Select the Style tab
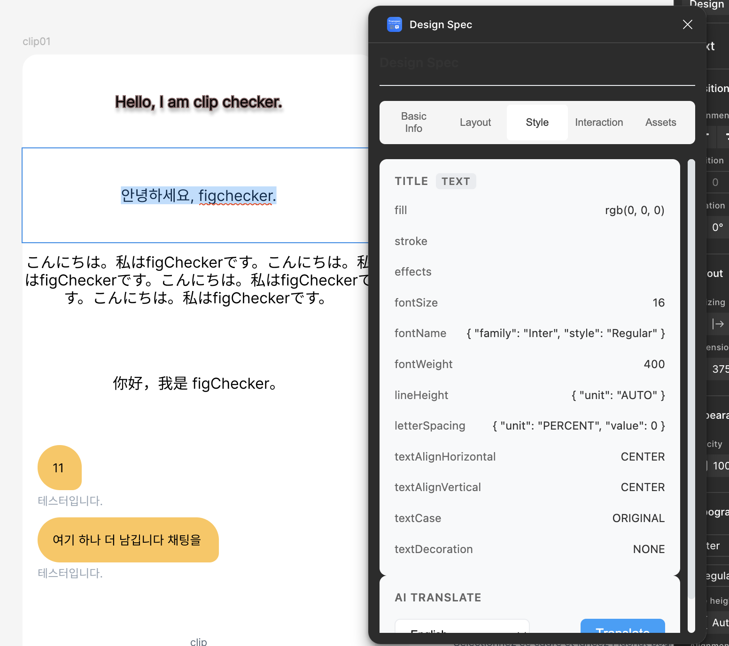The height and width of the screenshot is (646, 729). point(537,123)
